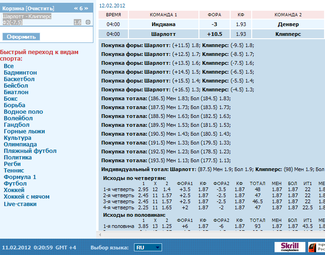Screen dimensions: 325x255
Task: Open Теннис sport category
Action: (x=14, y=170)
